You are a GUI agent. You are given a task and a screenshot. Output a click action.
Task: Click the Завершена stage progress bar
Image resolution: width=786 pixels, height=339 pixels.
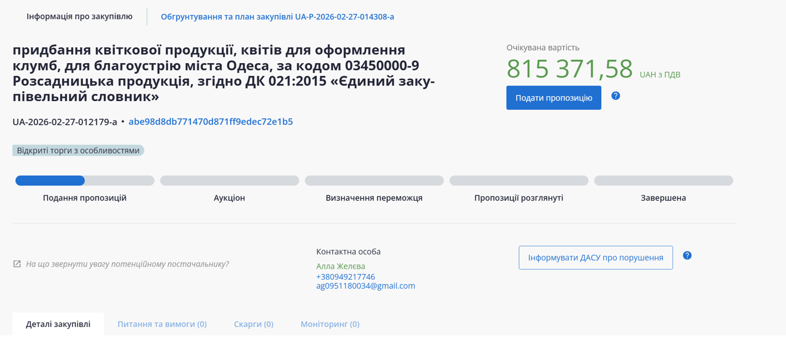663,181
